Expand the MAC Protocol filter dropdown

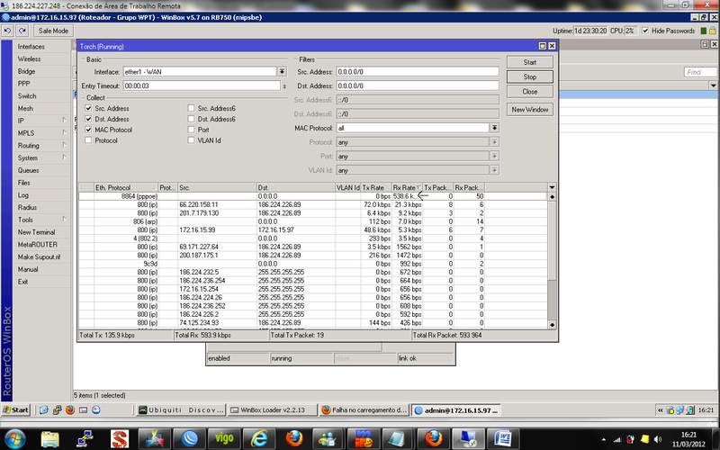click(x=494, y=128)
